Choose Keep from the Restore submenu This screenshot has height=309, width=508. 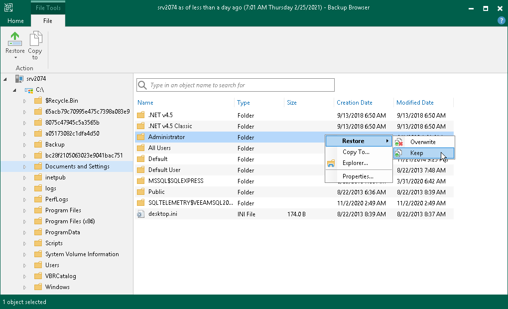417,154
